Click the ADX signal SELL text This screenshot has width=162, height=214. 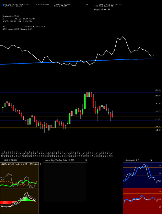click(x=17, y=29)
